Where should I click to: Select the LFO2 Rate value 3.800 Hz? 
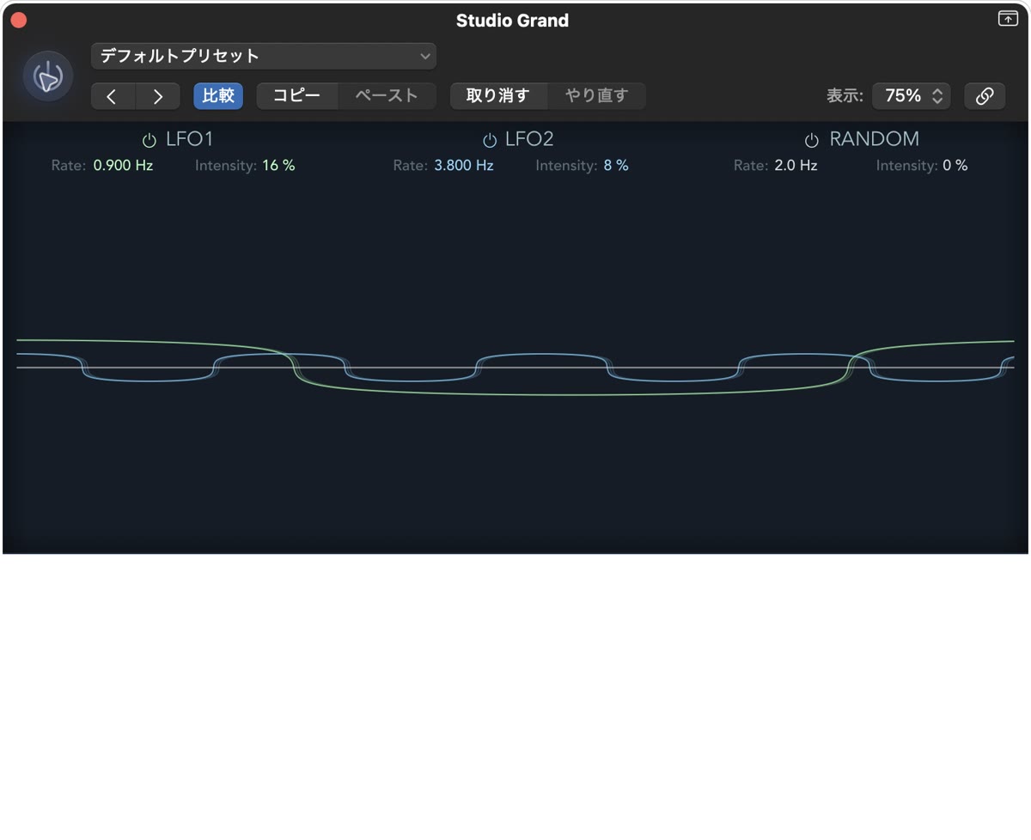click(x=464, y=165)
